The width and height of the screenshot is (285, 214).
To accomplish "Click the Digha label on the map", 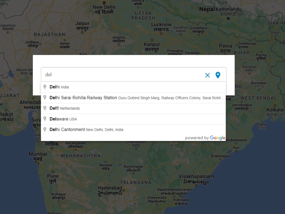I will [x=262, y=126].
